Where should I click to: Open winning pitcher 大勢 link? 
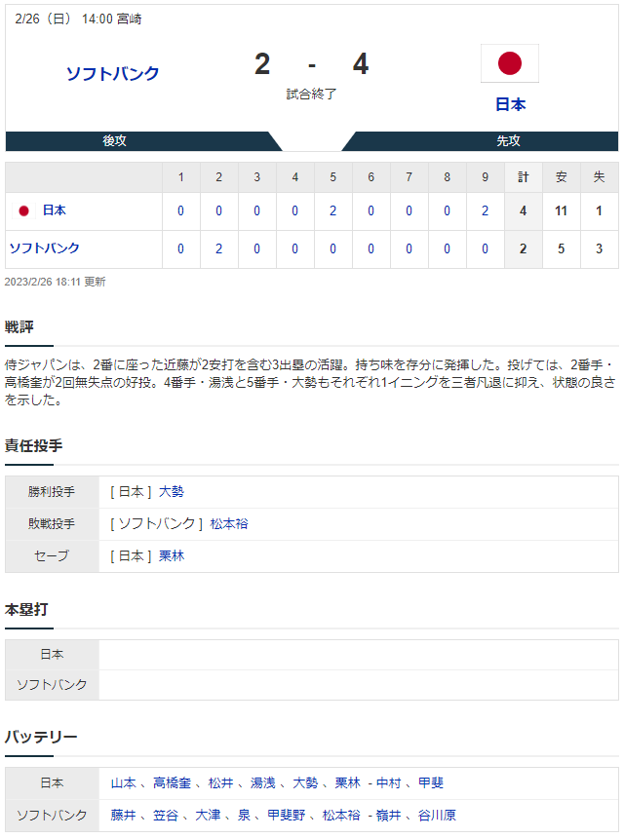tap(171, 492)
